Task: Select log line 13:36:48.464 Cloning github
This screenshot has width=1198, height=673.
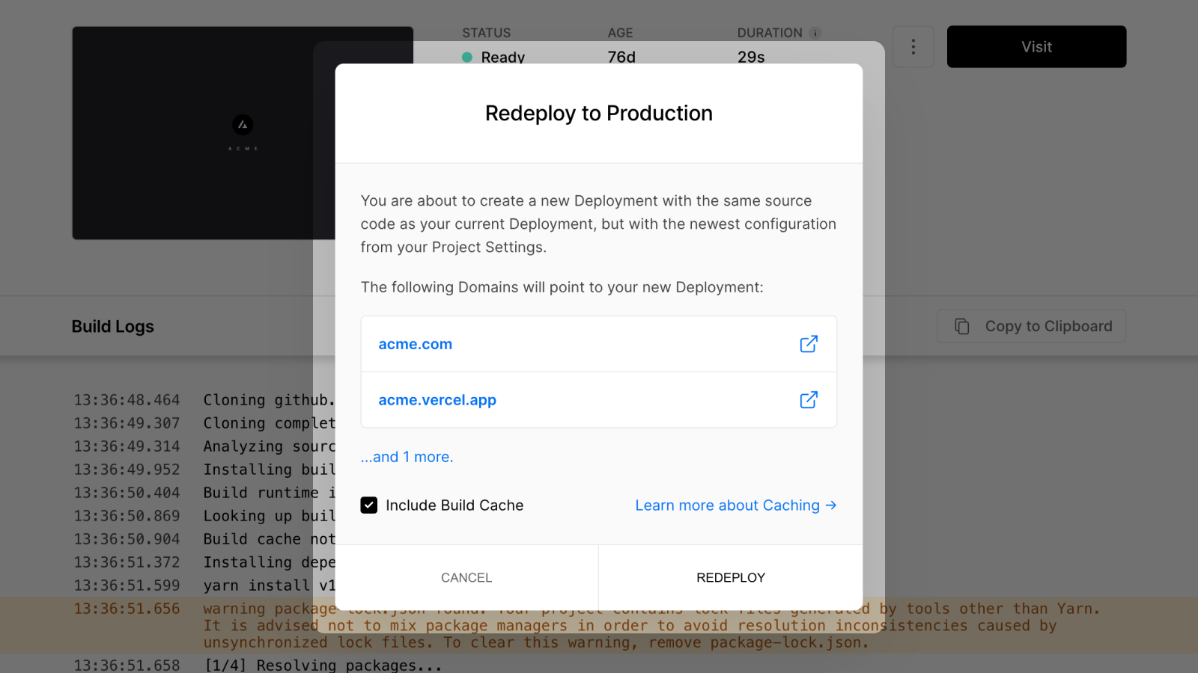Action: coord(204,400)
